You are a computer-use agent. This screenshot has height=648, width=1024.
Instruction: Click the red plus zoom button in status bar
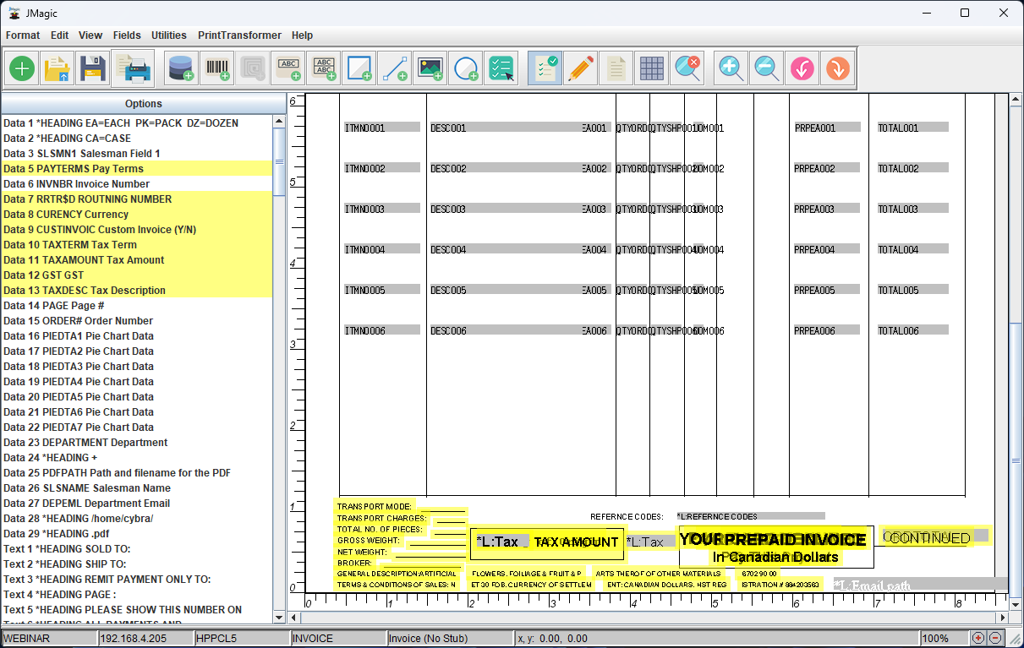point(978,639)
